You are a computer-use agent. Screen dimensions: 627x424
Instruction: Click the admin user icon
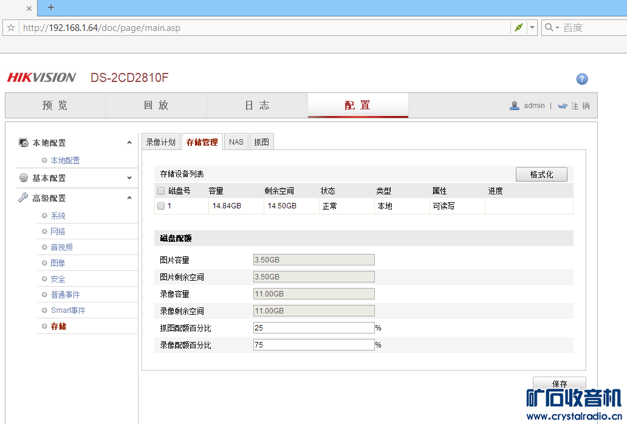pyautogui.click(x=515, y=106)
